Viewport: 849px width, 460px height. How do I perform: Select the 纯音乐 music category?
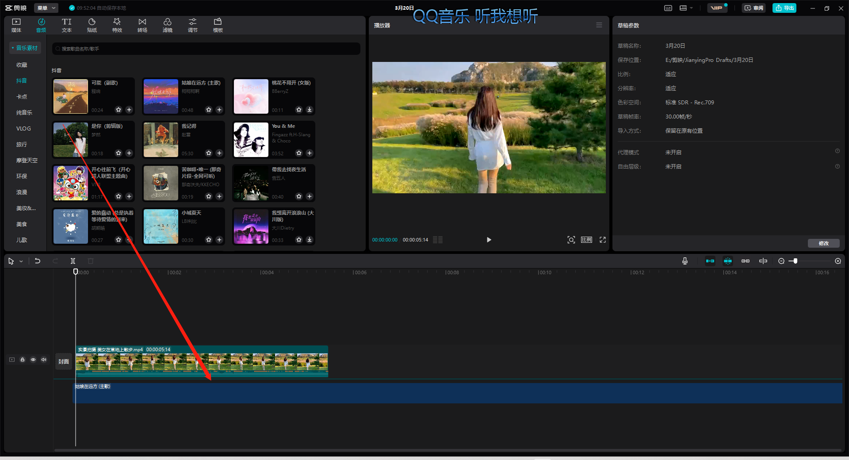pyautogui.click(x=24, y=113)
